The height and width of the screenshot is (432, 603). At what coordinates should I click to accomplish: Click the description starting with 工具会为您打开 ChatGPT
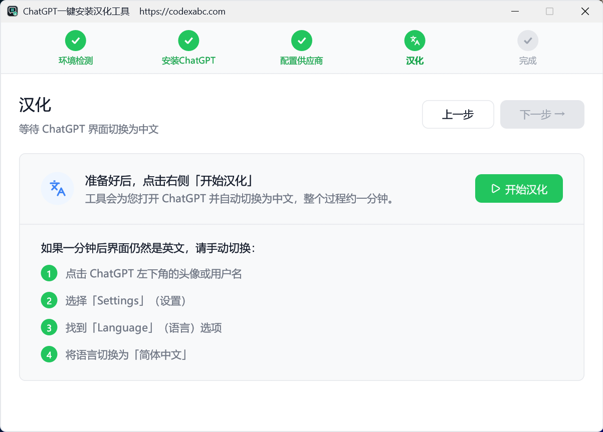(240, 198)
